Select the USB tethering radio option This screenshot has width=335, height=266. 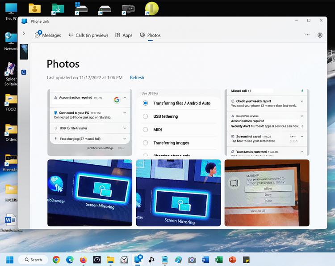pyautogui.click(x=145, y=116)
